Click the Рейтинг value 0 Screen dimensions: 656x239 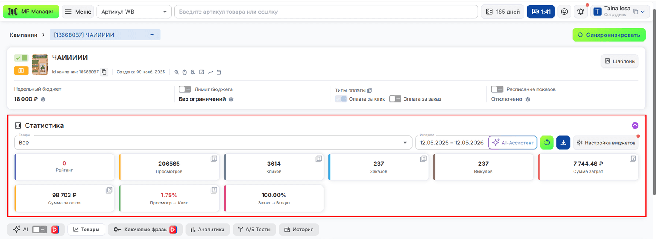coord(64,164)
